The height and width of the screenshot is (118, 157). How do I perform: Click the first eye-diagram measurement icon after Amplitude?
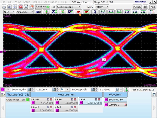point(38,12)
